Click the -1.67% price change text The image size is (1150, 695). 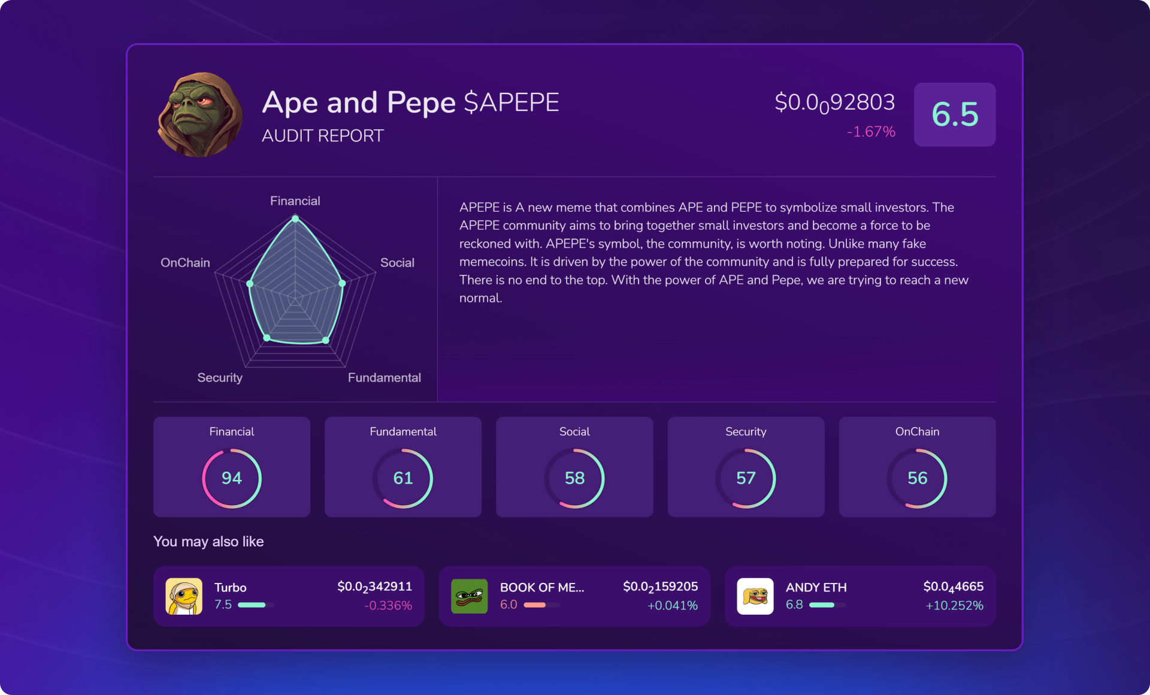tap(871, 132)
